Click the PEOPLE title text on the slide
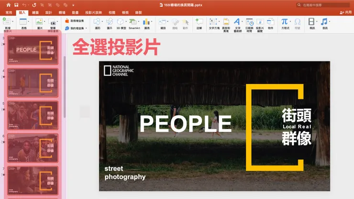 click(x=186, y=123)
